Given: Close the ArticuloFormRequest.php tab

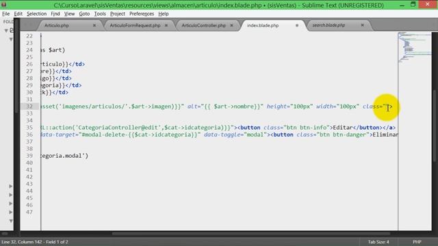Looking at the screenshot, I should (166, 25).
